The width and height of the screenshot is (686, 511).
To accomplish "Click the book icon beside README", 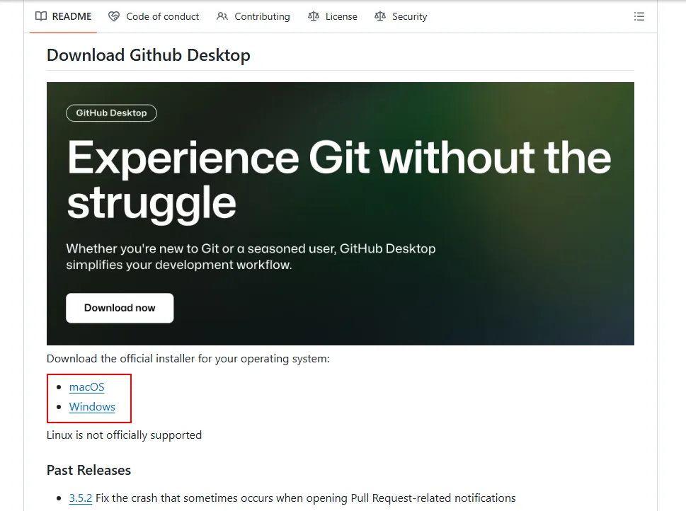I will click(x=41, y=16).
